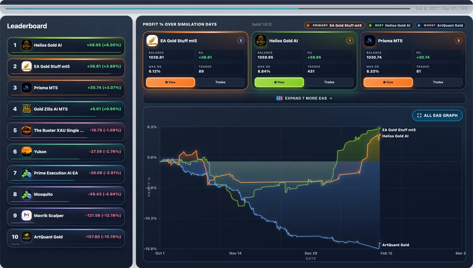Image resolution: width=473 pixels, height=268 pixels.
Task: Expand 7 more EAs dropdown arrow
Action: tap(331, 99)
